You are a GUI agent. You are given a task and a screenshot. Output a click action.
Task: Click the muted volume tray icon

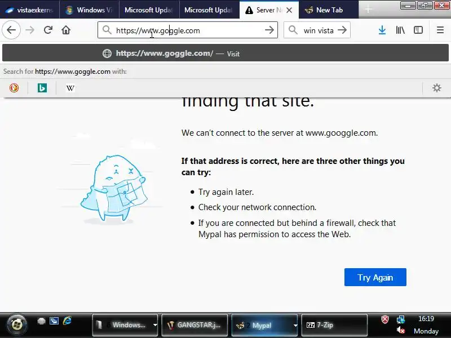click(x=401, y=330)
